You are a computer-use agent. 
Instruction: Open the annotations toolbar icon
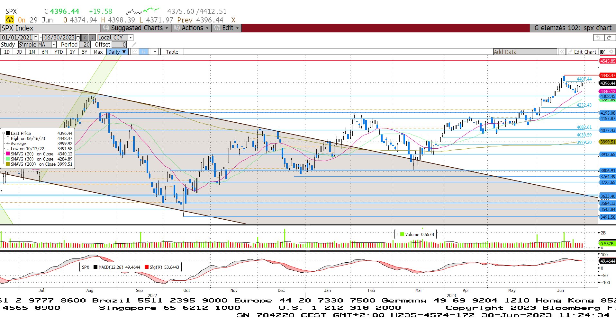click(603, 52)
